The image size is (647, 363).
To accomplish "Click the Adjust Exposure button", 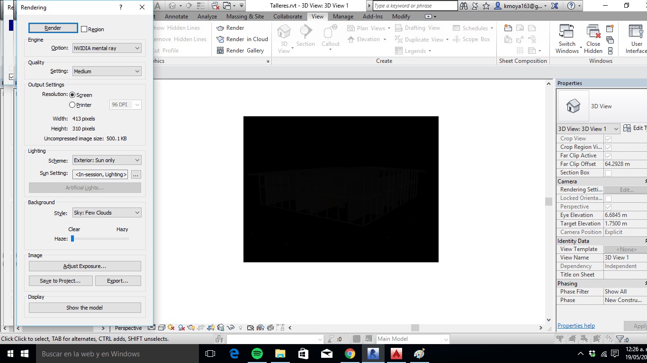I will [85, 266].
